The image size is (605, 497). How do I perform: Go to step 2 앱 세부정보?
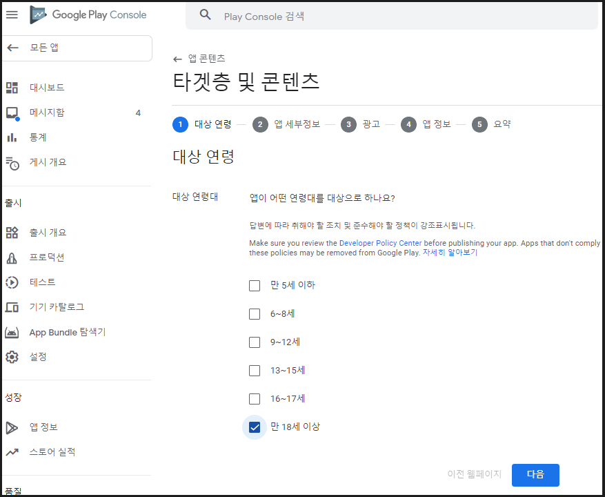286,124
